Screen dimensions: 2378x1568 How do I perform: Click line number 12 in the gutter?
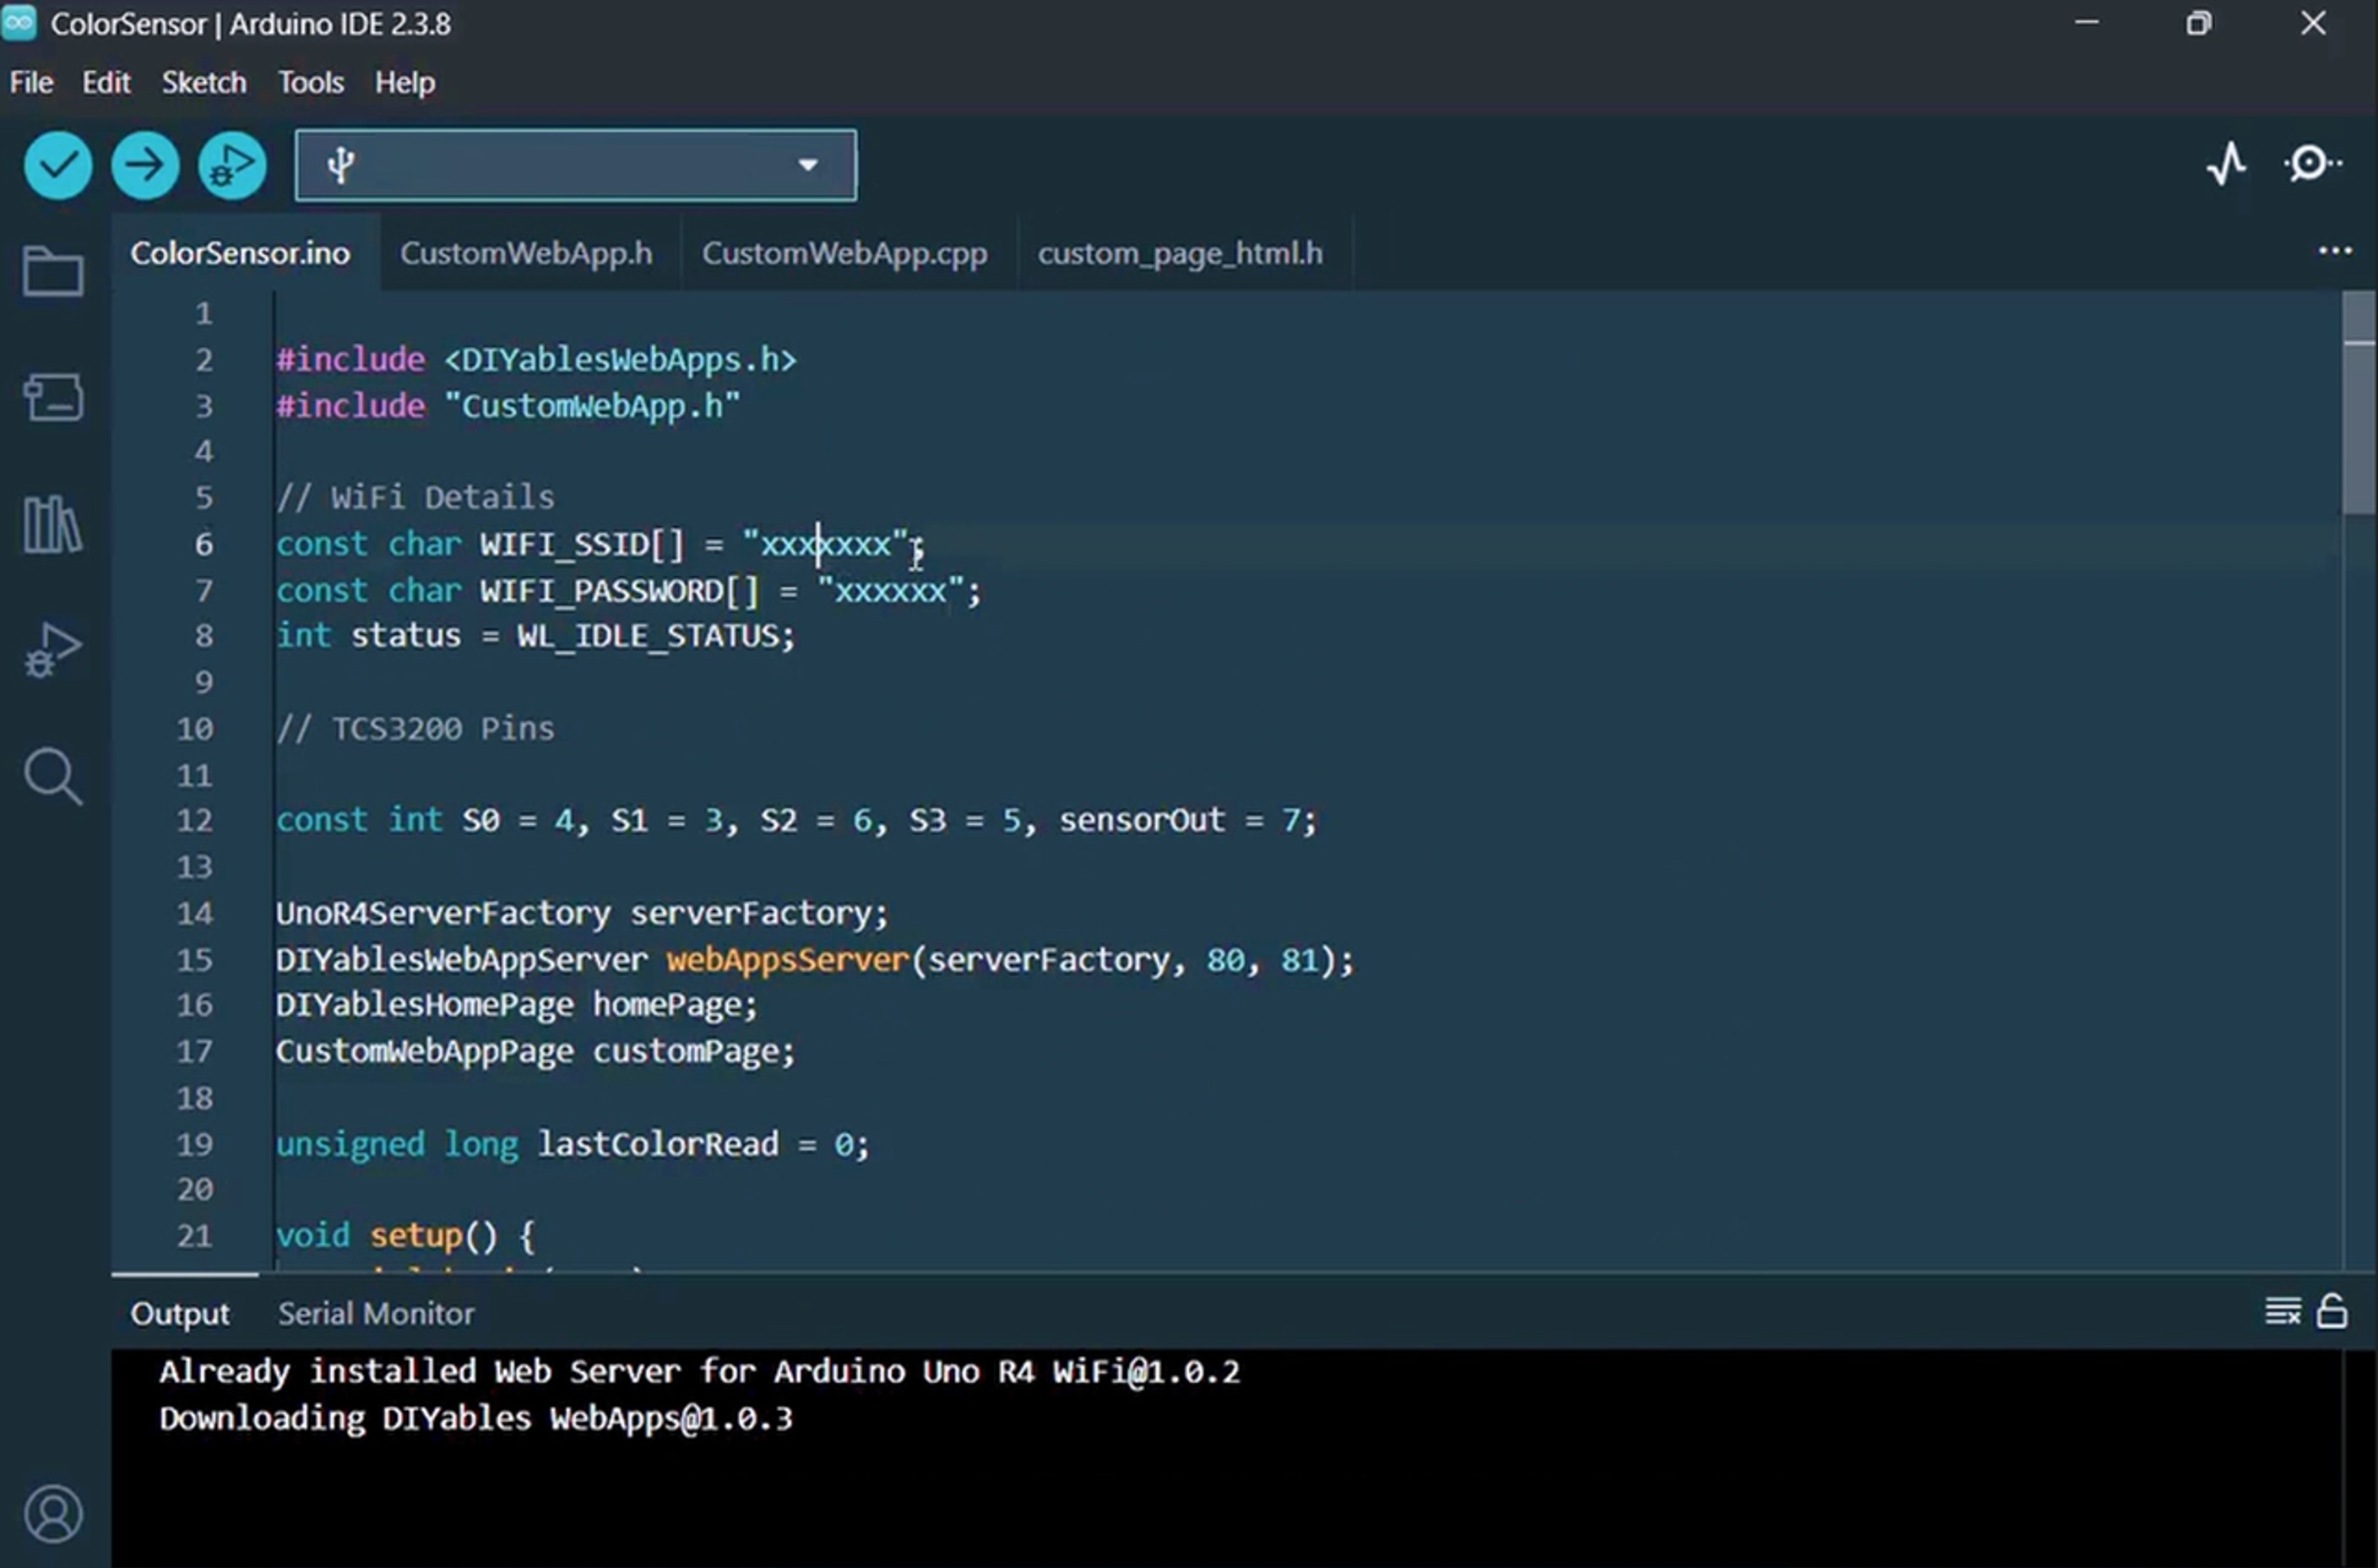pos(195,820)
